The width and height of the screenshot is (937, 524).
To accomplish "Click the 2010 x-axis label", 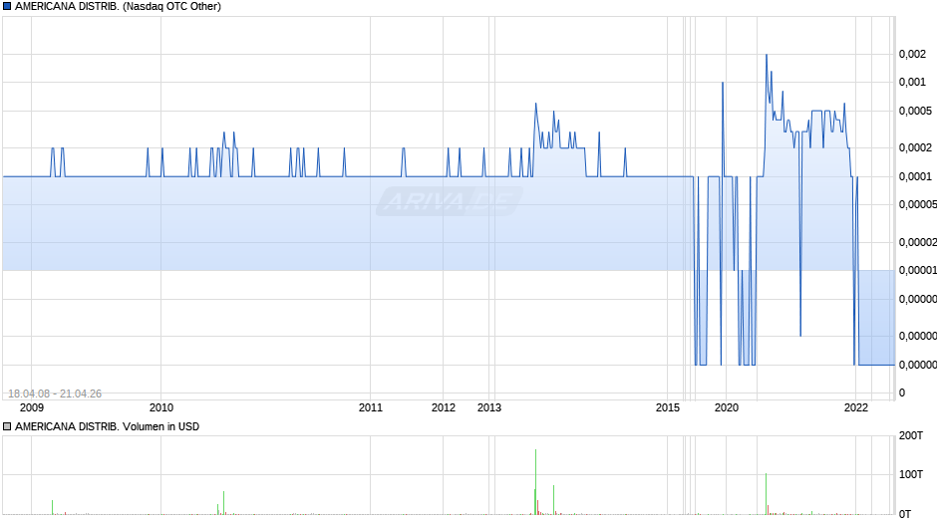I will tap(161, 407).
